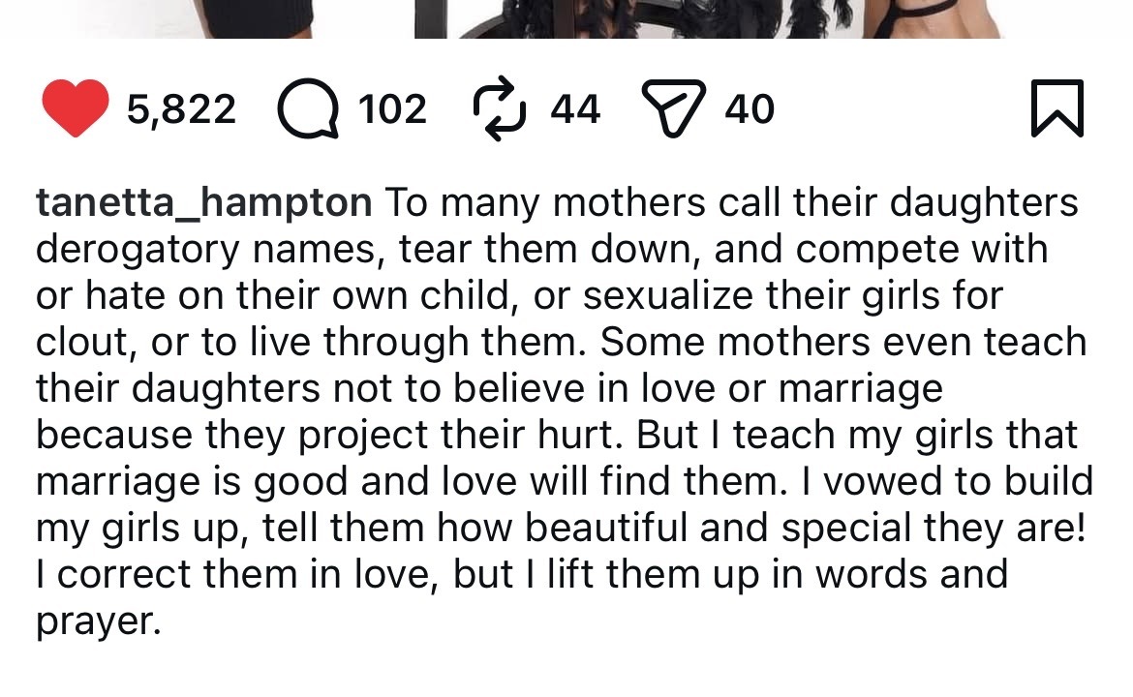Open comments via speech bubble icon

(x=307, y=109)
